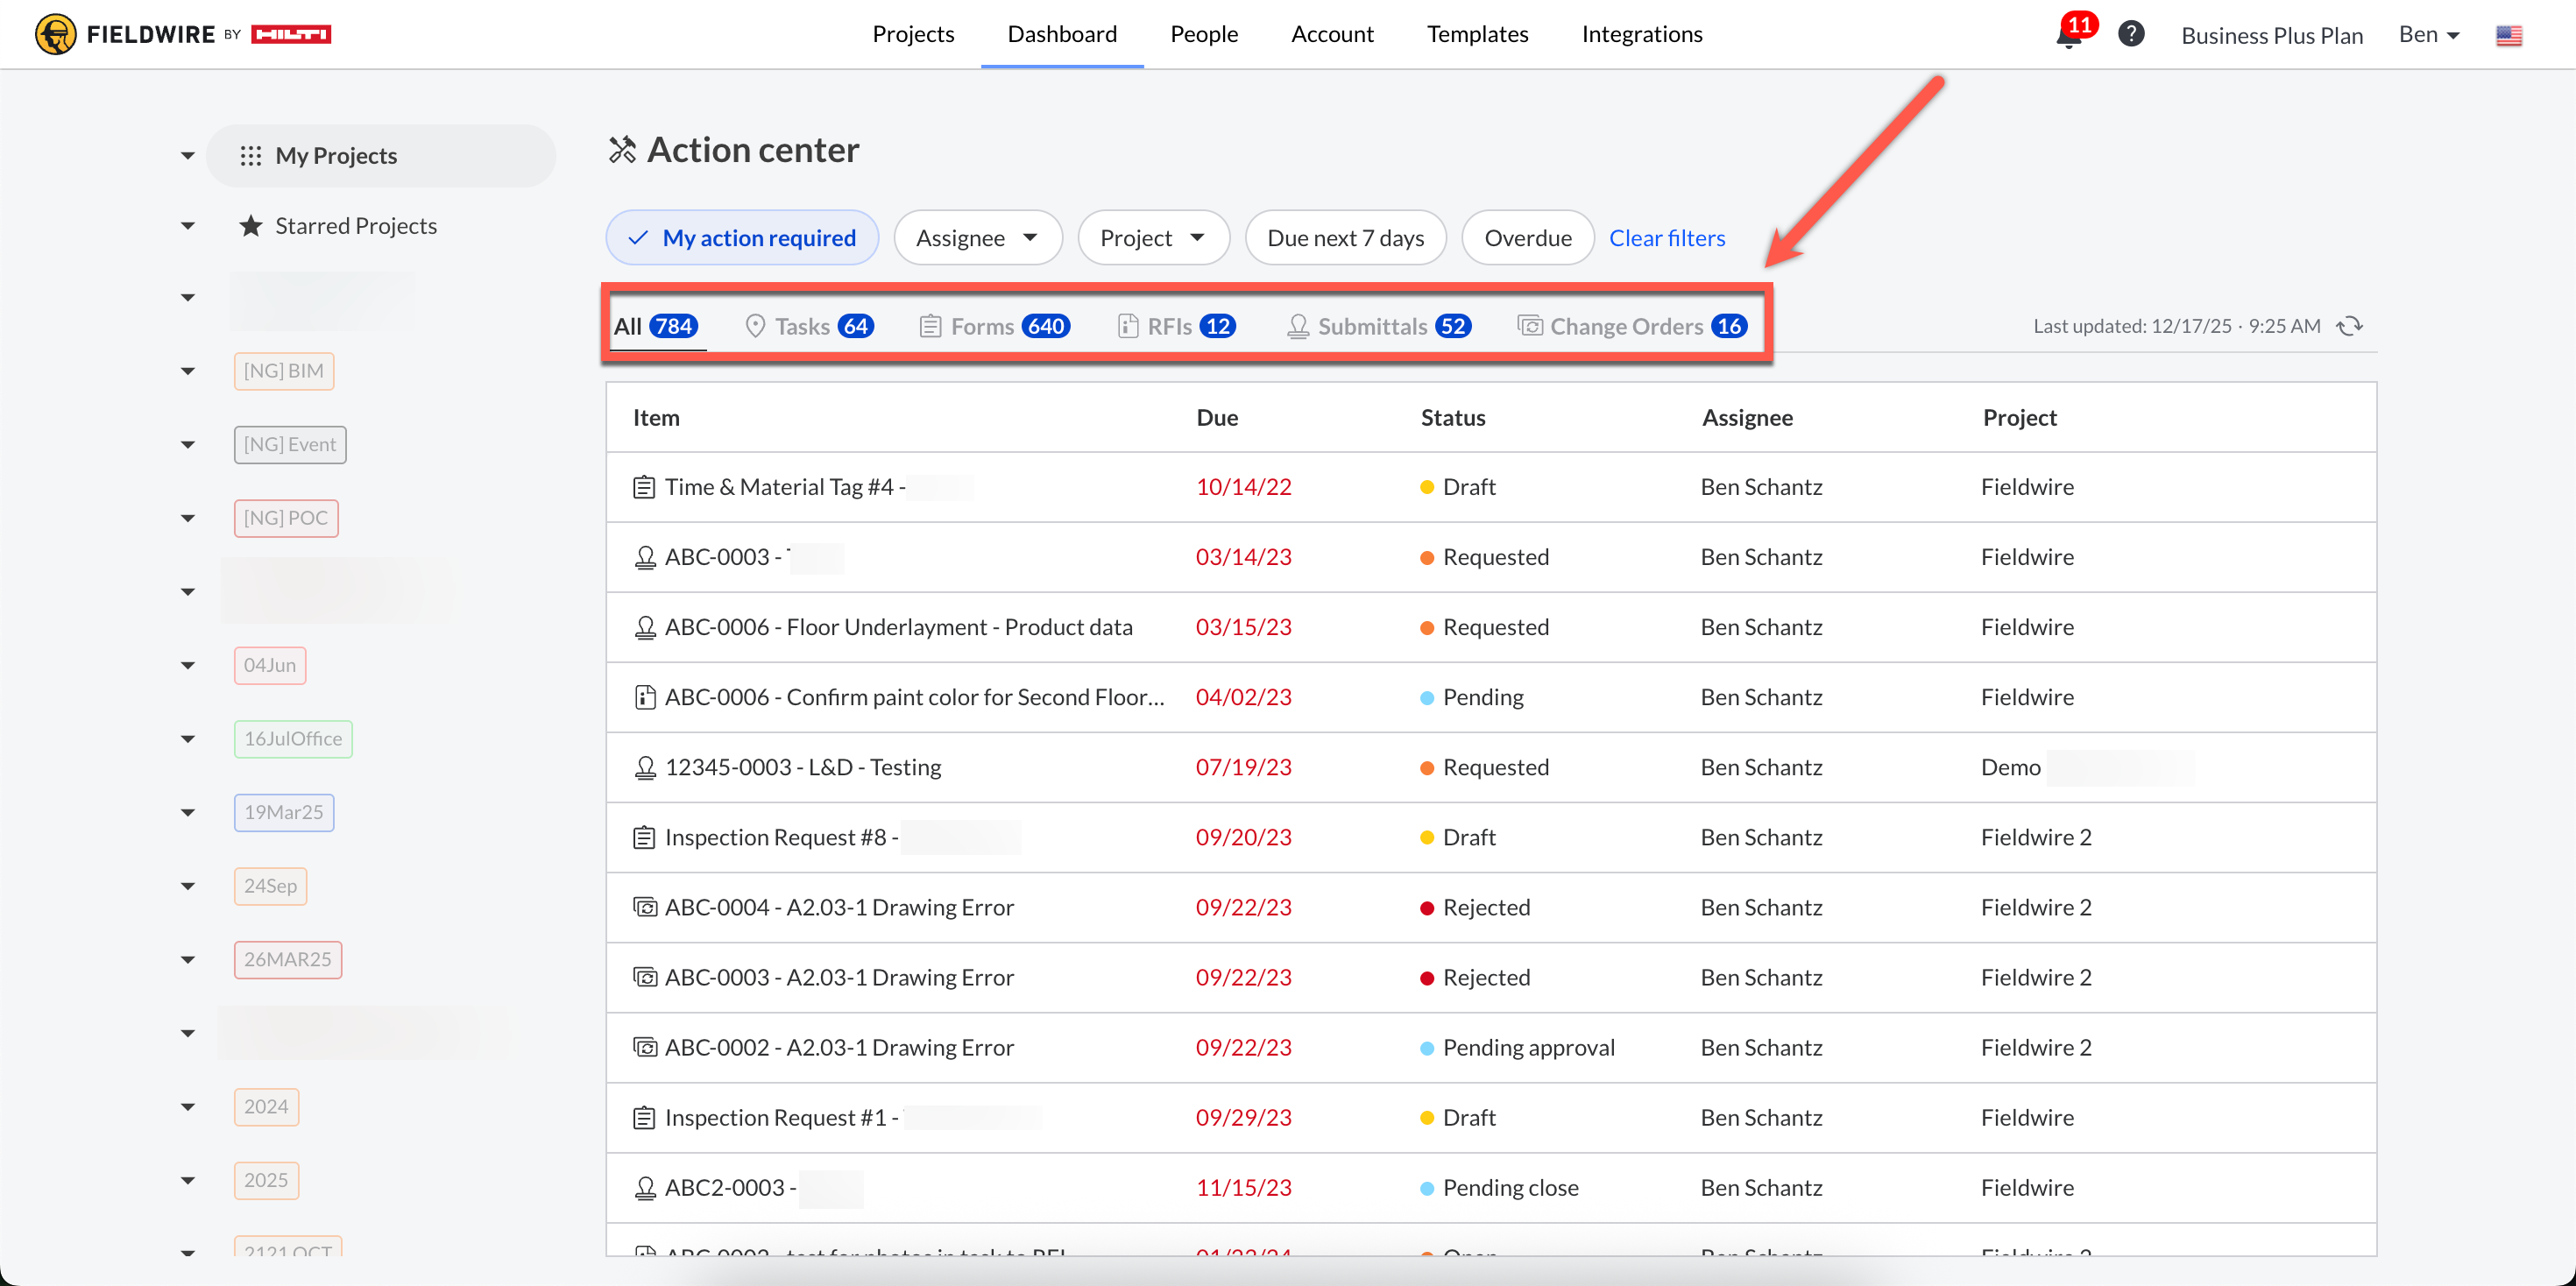
Task: Collapse the My Projects tree arrow
Action: click(188, 156)
